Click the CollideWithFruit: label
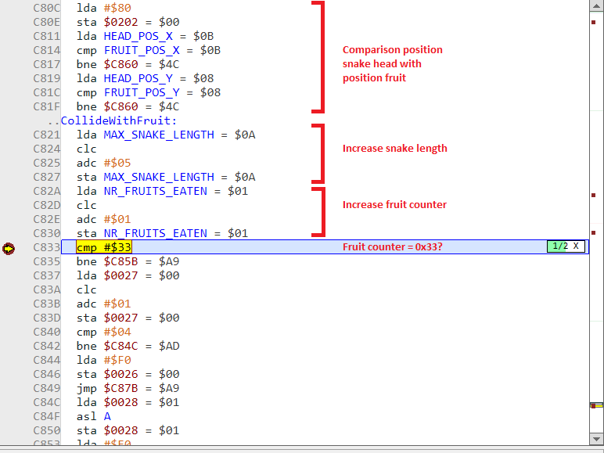Screen dimensions: 604x453 coord(119,120)
